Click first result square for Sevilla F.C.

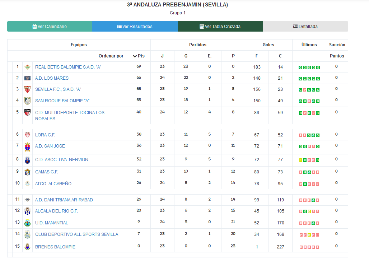300,90
